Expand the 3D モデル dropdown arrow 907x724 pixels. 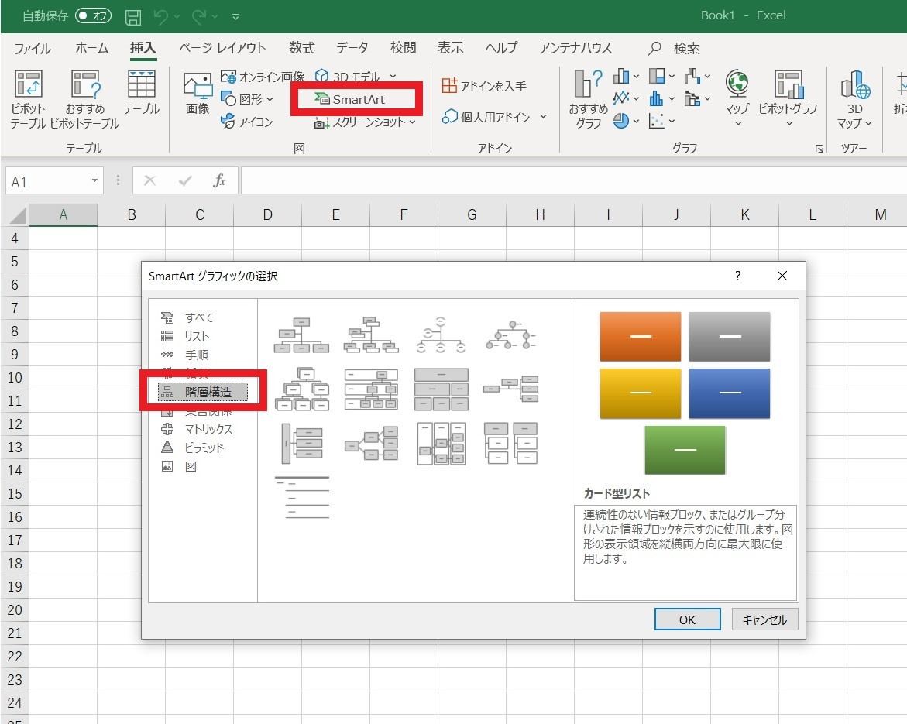[393, 77]
